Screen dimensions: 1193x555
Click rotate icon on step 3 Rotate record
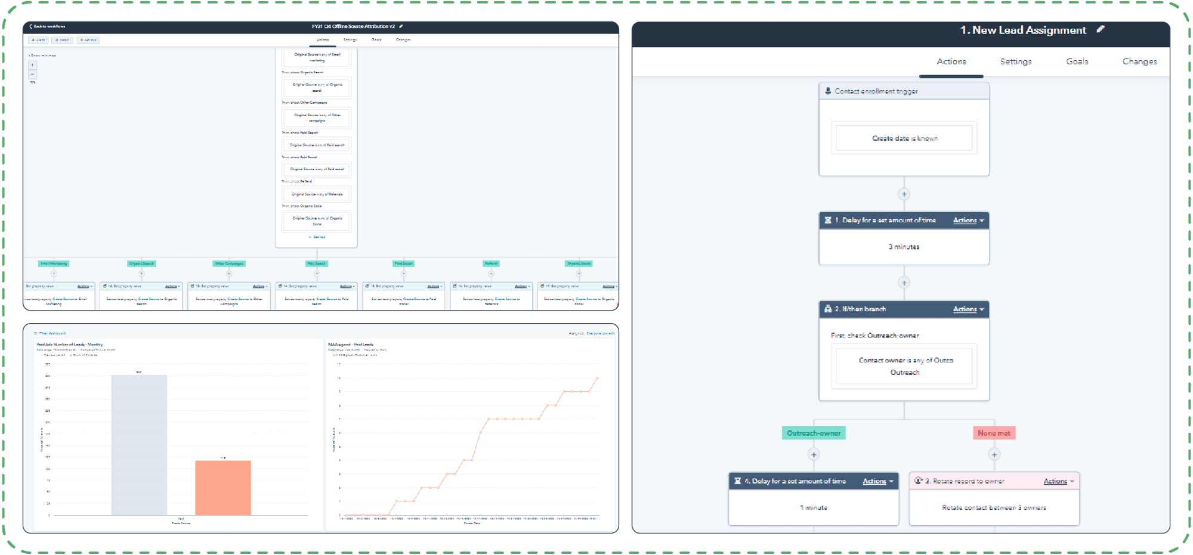(919, 480)
